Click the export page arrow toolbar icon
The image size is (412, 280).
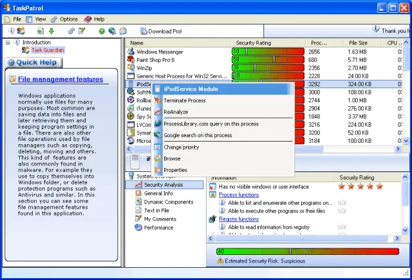41,31
